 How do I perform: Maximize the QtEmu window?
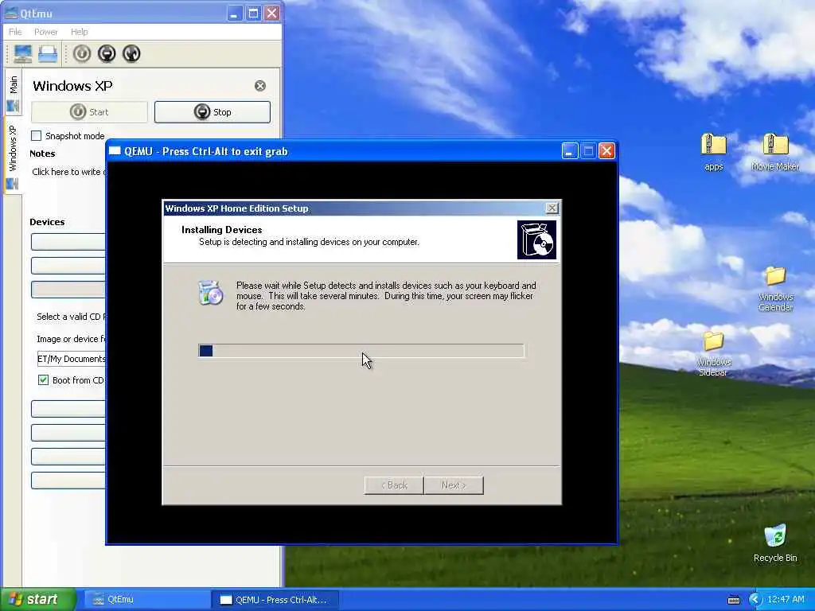click(253, 13)
